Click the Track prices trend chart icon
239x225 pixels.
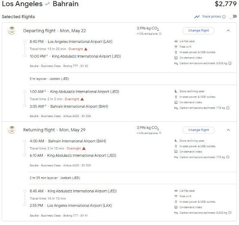click(197, 17)
